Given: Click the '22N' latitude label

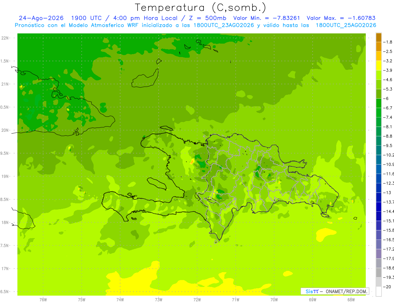Looking at the screenshot, I should (x=6, y=38).
